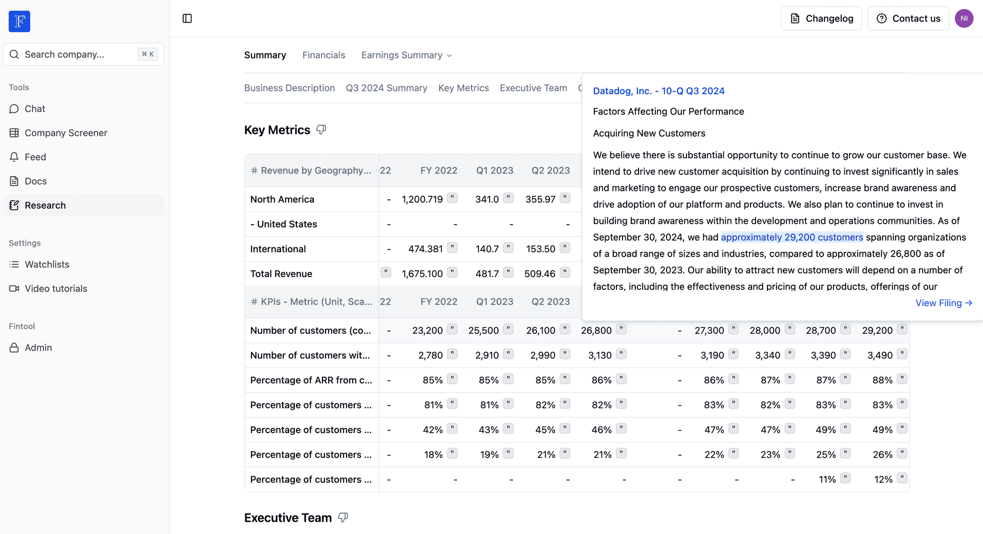Click thumbs-down icon next to Executive Team
Image resolution: width=983 pixels, height=534 pixels.
point(343,518)
